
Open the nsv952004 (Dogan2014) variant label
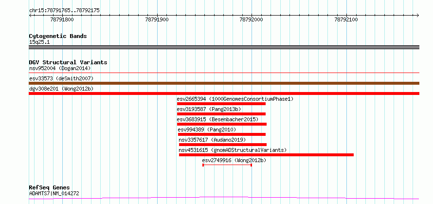coord(60,68)
